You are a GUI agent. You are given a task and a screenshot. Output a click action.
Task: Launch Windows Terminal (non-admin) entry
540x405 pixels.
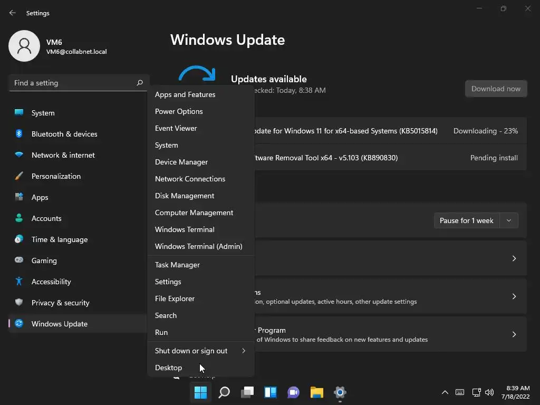coord(201,229)
